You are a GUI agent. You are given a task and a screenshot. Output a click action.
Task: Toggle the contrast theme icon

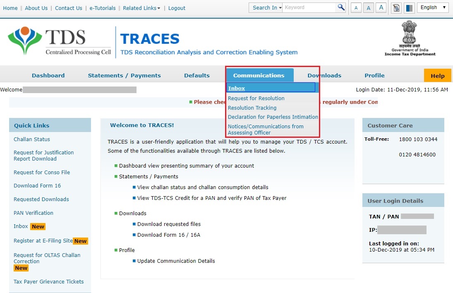[x=409, y=8]
